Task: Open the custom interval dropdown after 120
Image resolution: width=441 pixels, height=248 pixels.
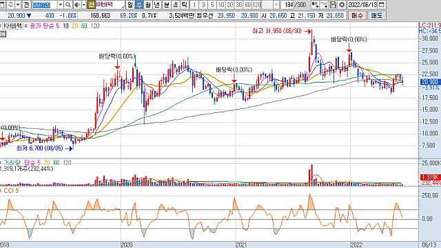Action: 276,5
